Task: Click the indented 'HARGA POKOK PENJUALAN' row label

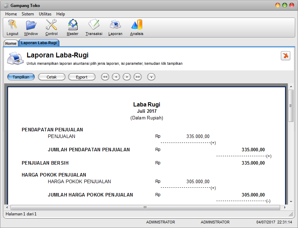Action: click(x=79, y=181)
